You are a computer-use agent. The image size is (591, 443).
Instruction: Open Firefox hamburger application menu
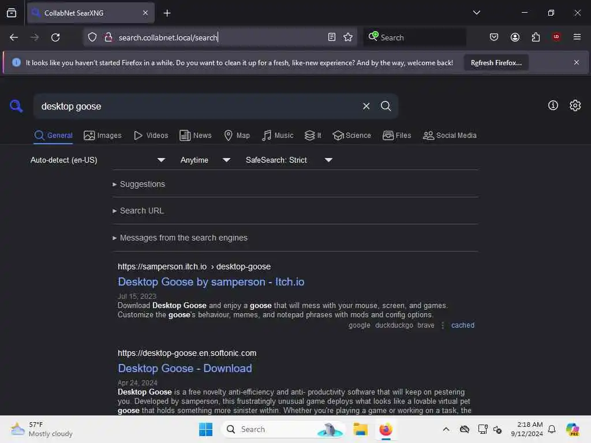[577, 37]
